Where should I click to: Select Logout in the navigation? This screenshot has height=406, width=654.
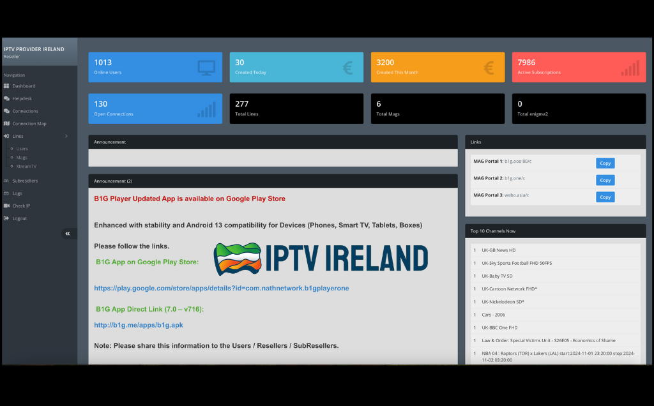[20, 218]
